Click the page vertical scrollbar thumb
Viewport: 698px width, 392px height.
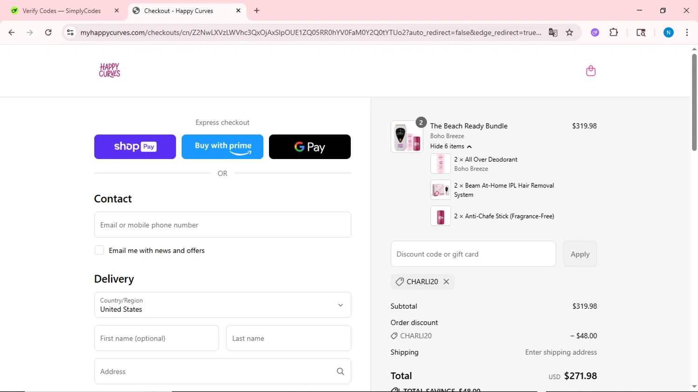point(694,102)
